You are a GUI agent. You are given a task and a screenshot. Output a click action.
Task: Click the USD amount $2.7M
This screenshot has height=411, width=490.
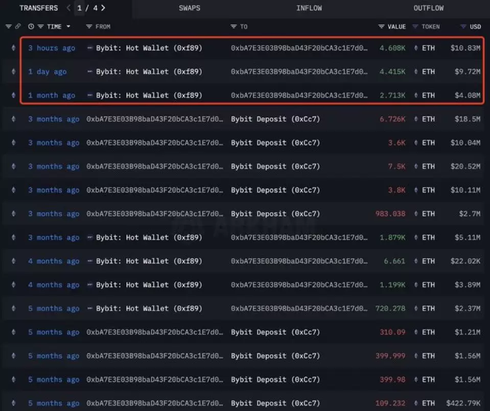(470, 214)
